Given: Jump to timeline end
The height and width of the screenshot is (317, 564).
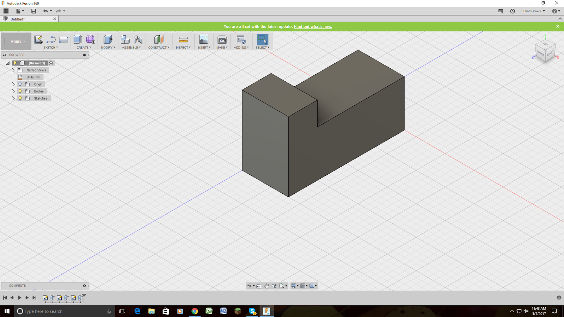Looking at the screenshot, I should [x=34, y=298].
